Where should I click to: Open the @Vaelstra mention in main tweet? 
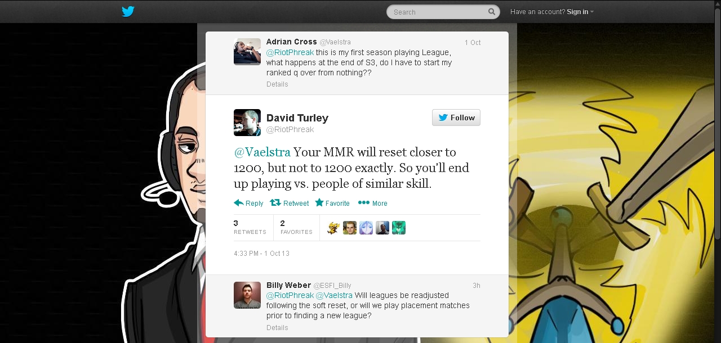[x=262, y=152]
